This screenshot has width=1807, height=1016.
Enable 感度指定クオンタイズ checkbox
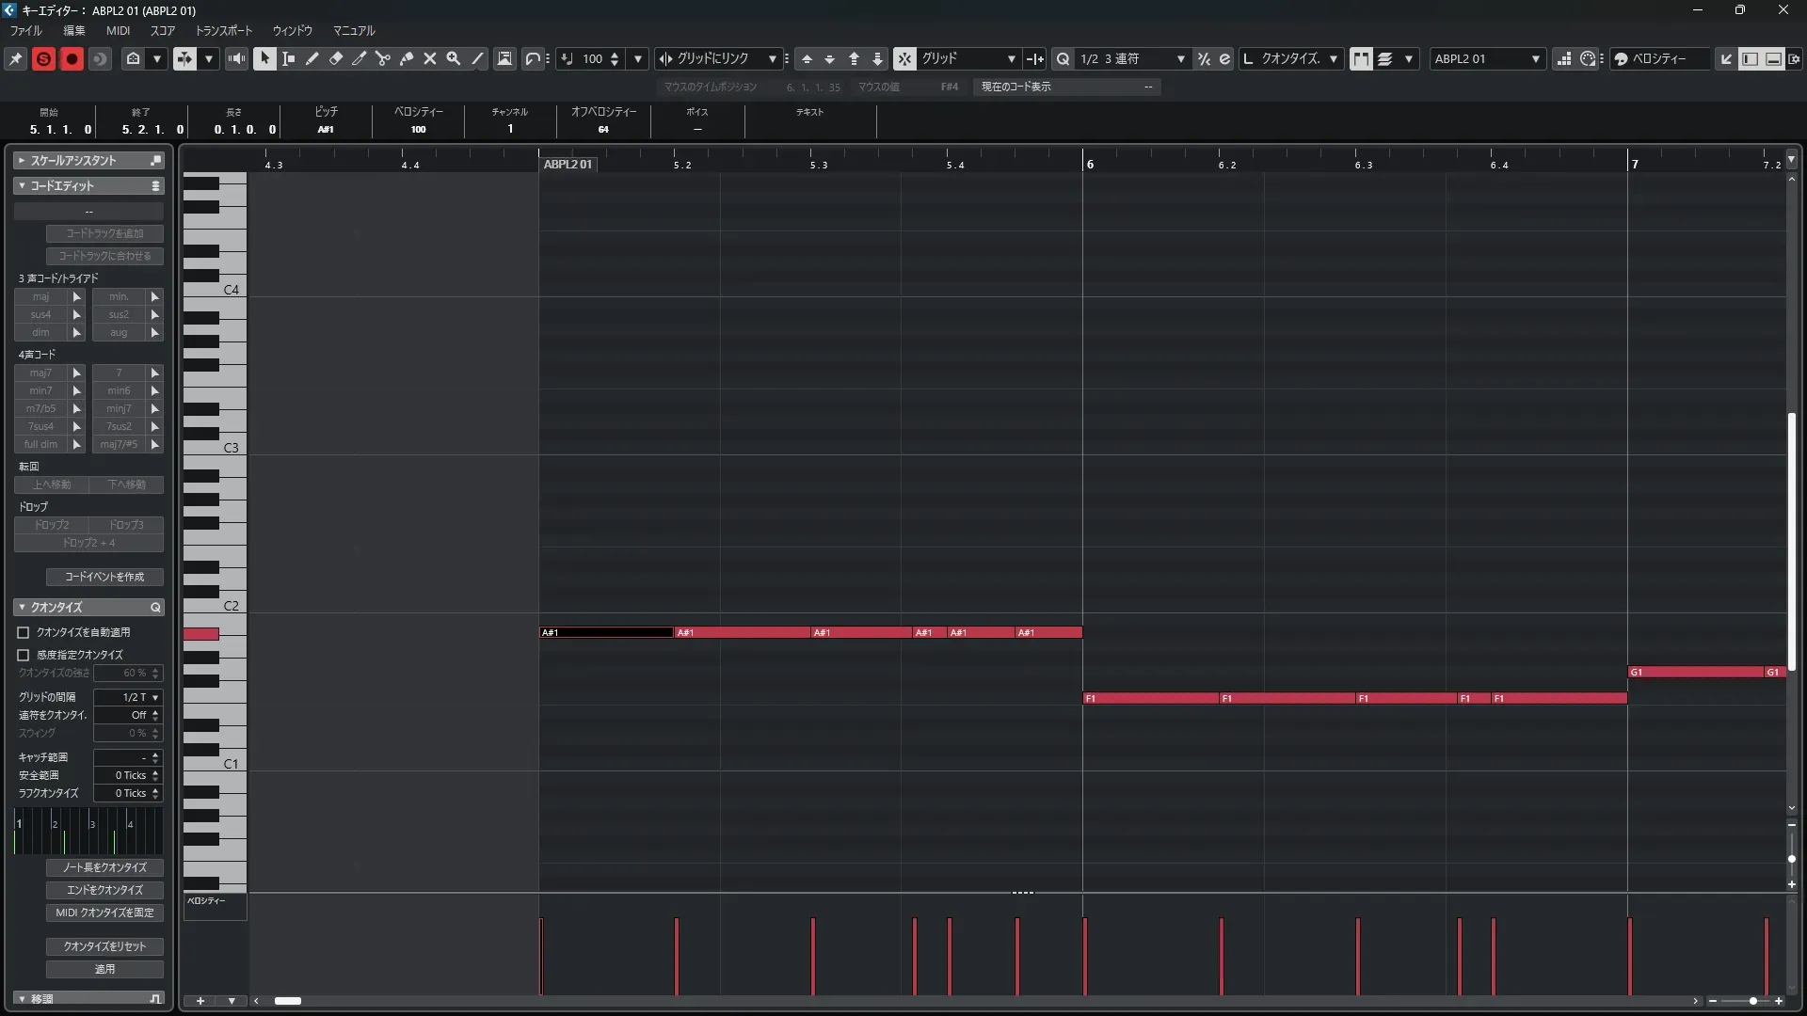coord(24,655)
